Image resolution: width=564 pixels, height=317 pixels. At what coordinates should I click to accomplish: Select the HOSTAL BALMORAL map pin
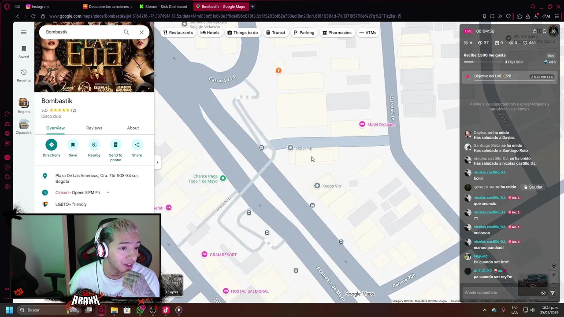(x=226, y=291)
